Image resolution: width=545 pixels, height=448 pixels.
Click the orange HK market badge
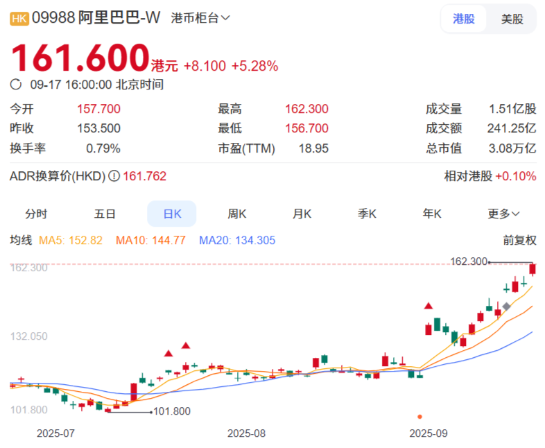click(x=19, y=19)
